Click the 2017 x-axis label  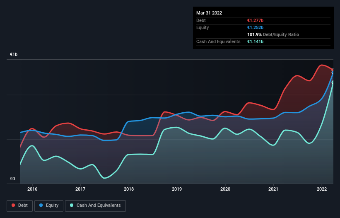(80, 189)
